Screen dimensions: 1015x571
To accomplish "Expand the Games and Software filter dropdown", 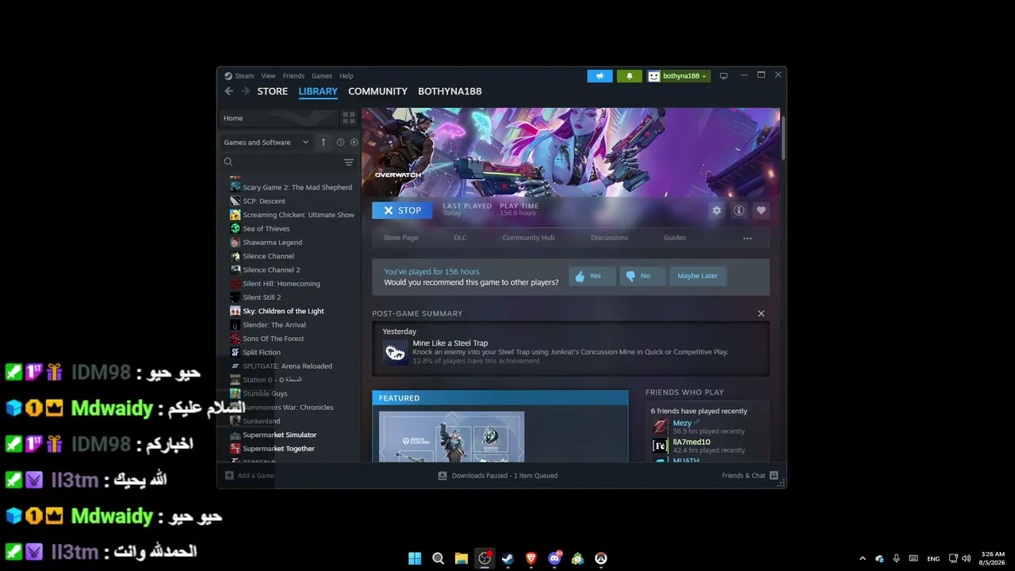I will pos(266,143).
